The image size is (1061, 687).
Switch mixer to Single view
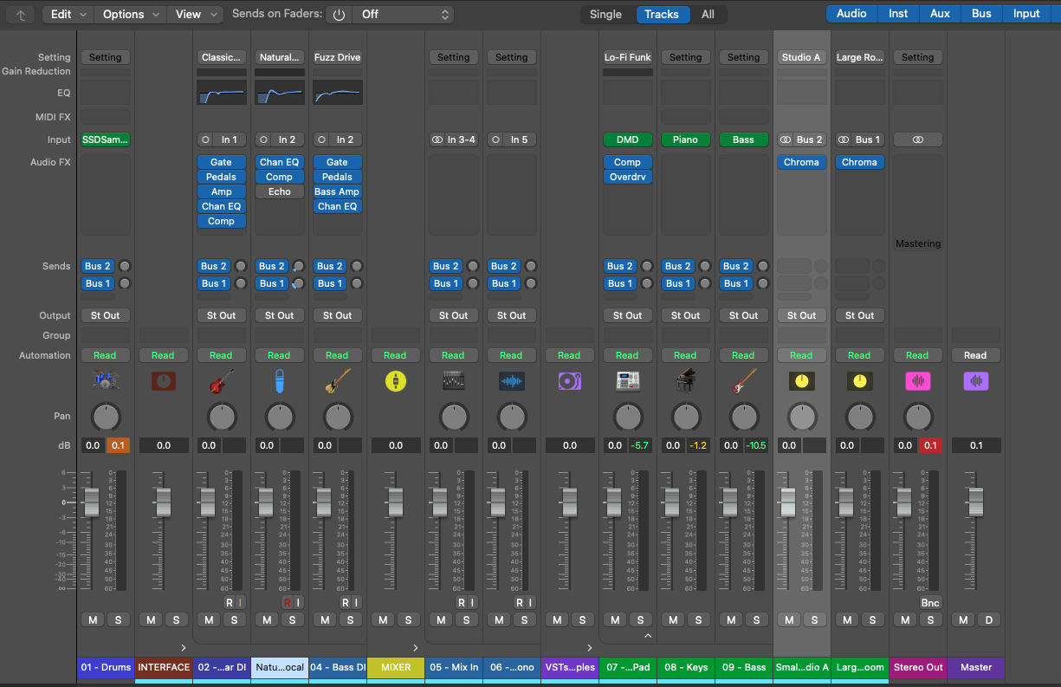605,14
